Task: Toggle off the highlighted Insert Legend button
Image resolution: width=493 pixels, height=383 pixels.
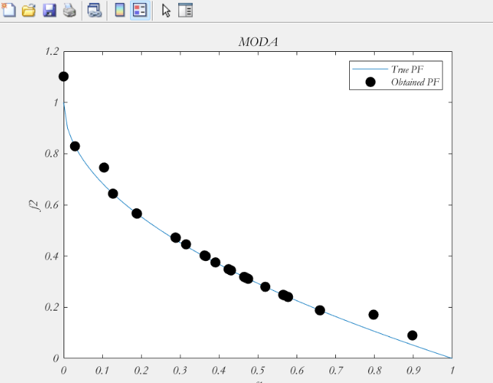Action: click(x=140, y=10)
